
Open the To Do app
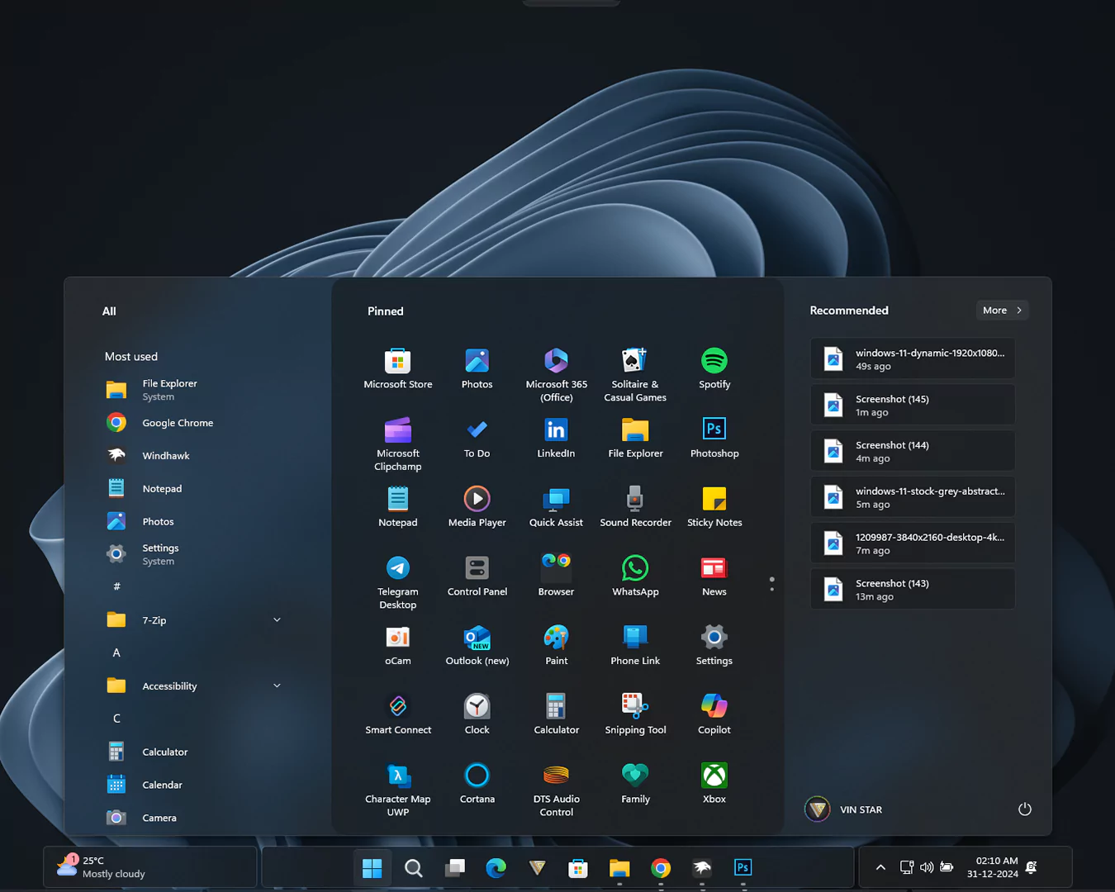(x=477, y=438)
